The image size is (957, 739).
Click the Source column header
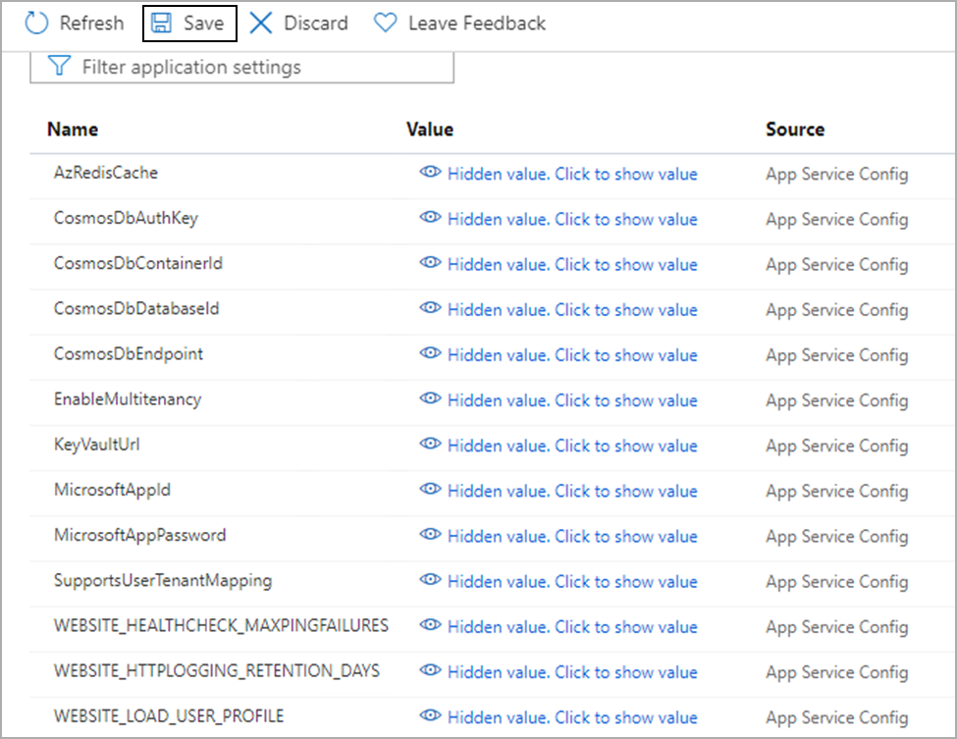(795, 129)
